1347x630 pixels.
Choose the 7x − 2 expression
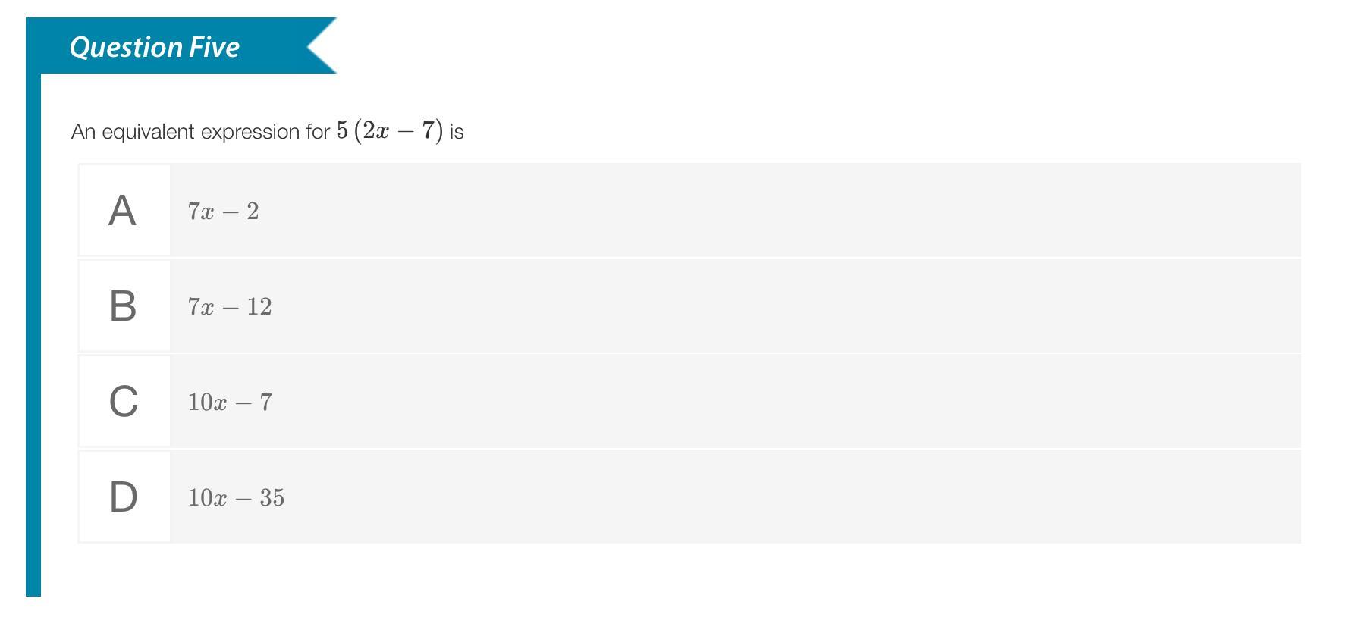[223, 211]
